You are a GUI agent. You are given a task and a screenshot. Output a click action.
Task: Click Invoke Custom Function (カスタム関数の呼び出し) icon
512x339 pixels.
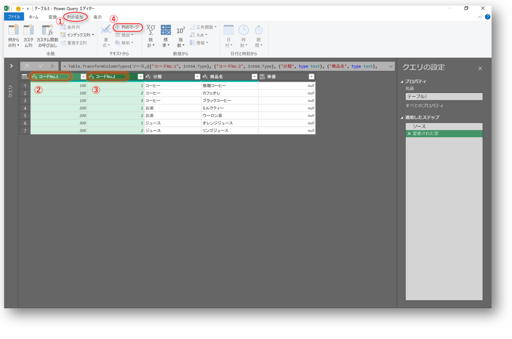[47, 30]
